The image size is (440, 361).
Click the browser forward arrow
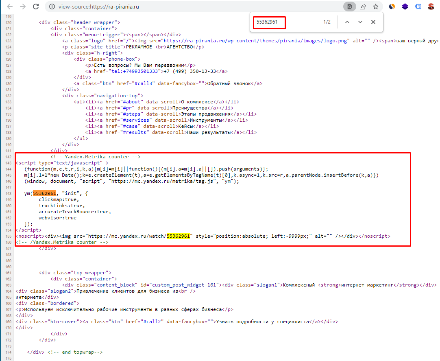pyautogui.click(x=23, y=7)
